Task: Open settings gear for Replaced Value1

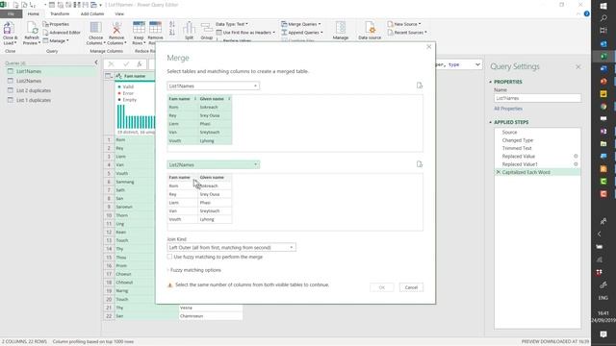Action: pos(576,164)
